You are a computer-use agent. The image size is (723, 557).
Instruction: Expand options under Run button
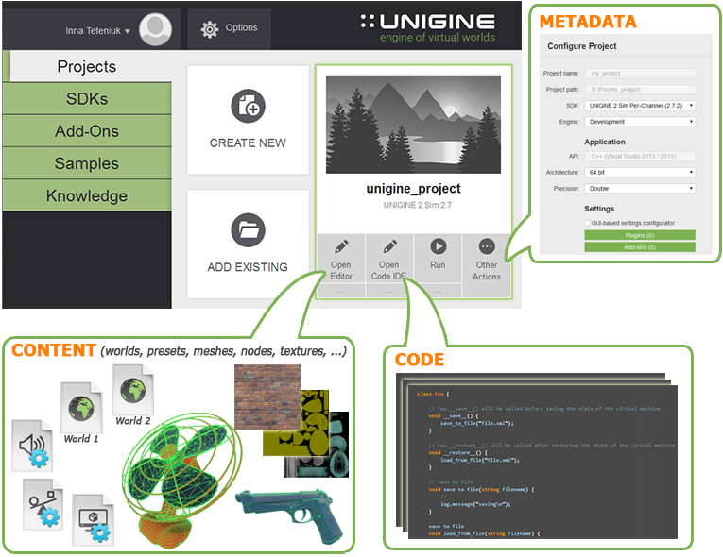pyautogui.click(x=438, y=291)
